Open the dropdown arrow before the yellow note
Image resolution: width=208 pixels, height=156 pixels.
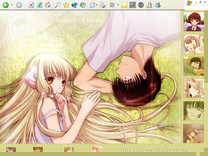pos(118,5)
